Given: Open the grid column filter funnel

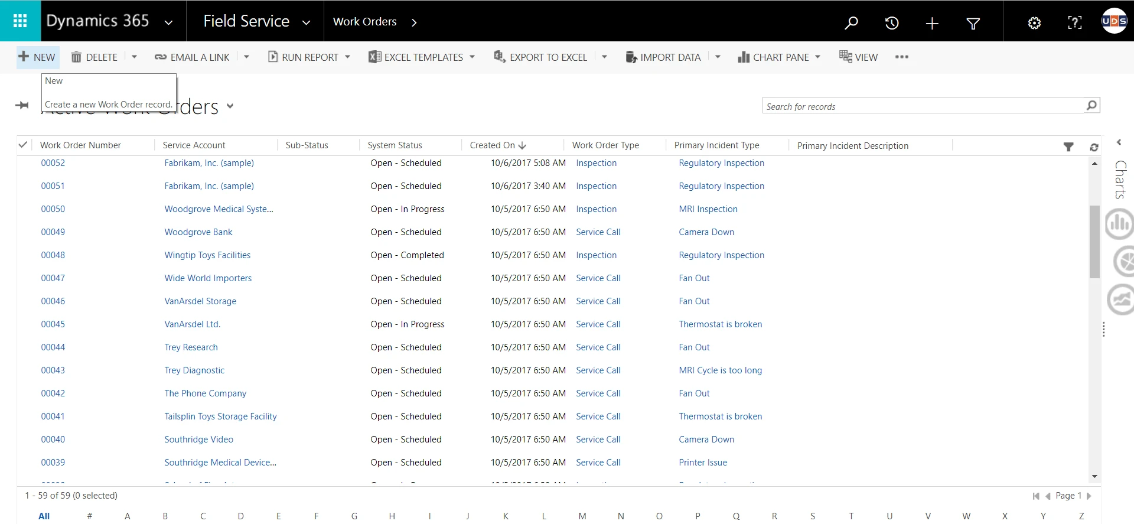Looking at the screenshot, I should tap(1068, 147).
